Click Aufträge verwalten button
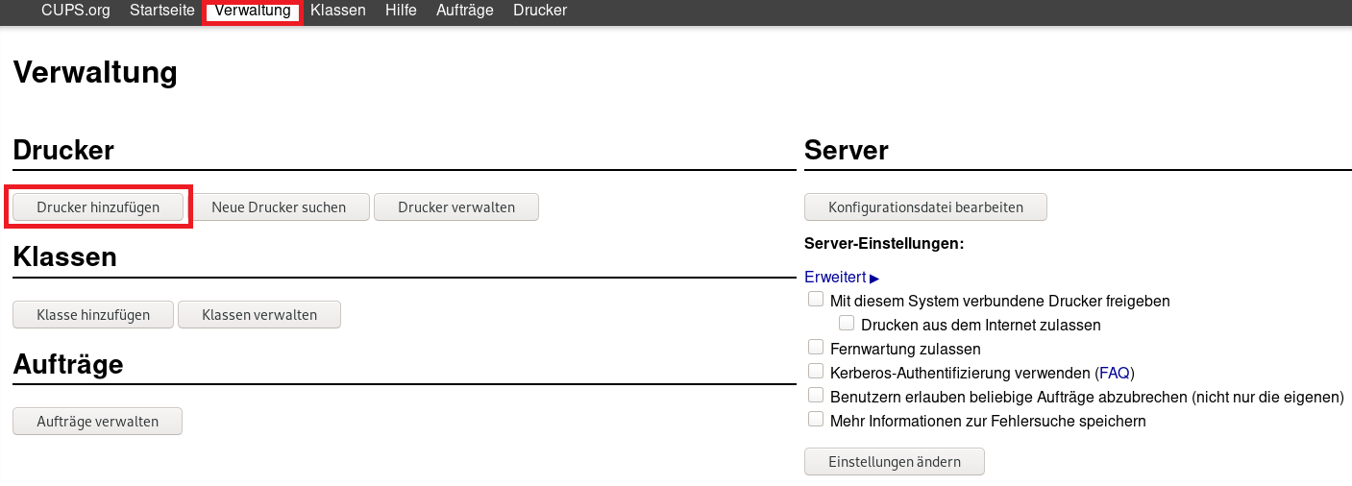 click(98, 422)
